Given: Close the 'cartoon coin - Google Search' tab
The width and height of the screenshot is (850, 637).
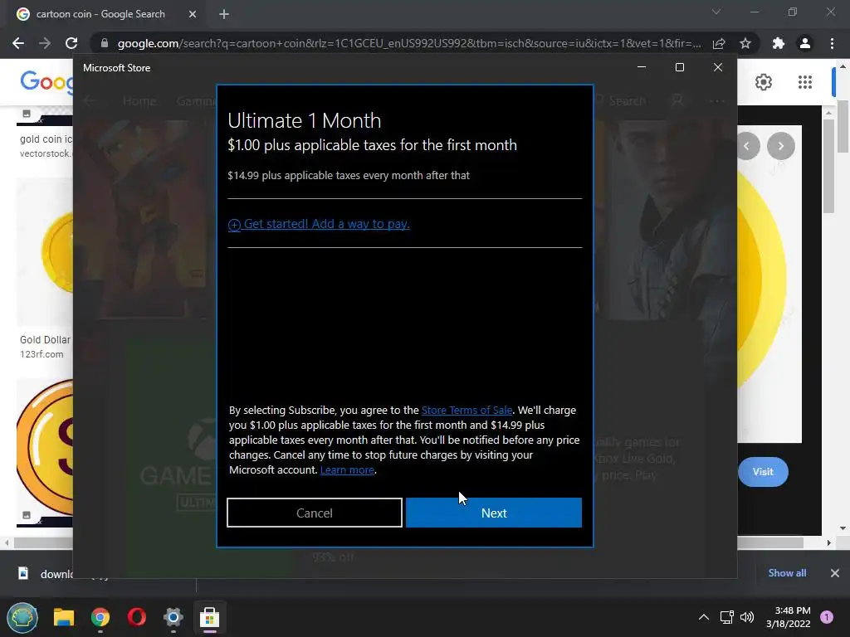Looking at the screenshot, I should 192,14.
